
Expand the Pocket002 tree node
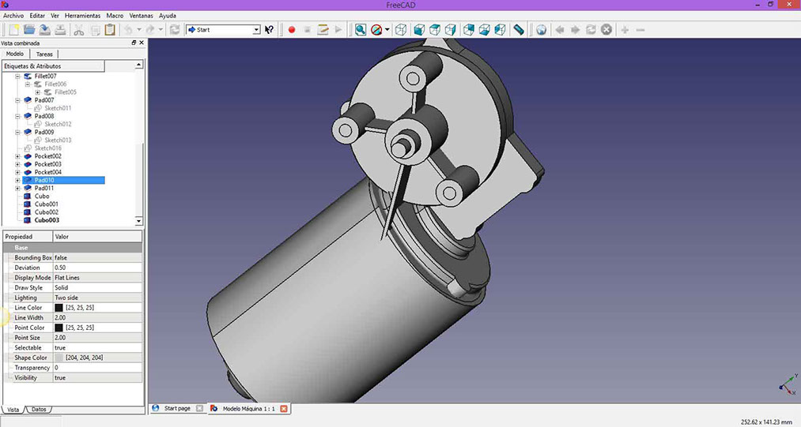point(17,156)
